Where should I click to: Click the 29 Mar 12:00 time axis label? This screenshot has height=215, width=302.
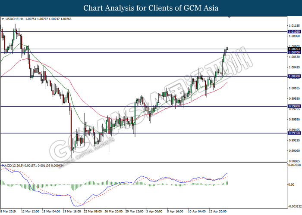click(134, 212)
